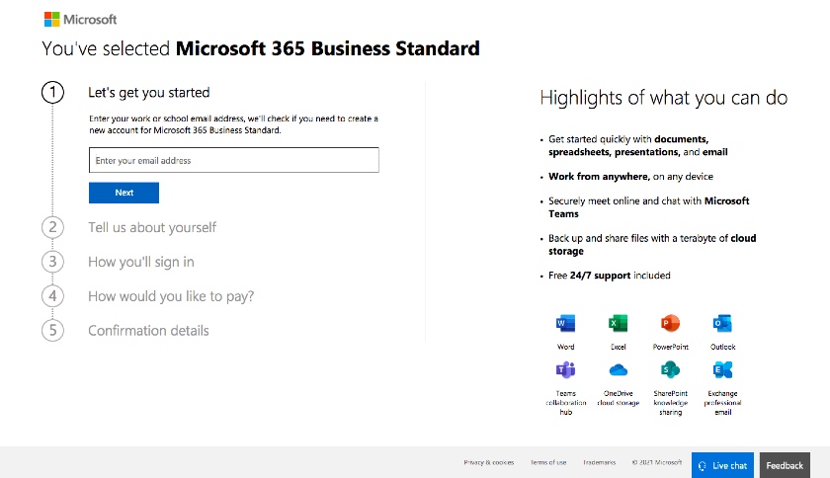The height and width of the screenshot is (478, 830).
Task: Click the 'Back up and share files' bullet
Action: tap(652, 245)
